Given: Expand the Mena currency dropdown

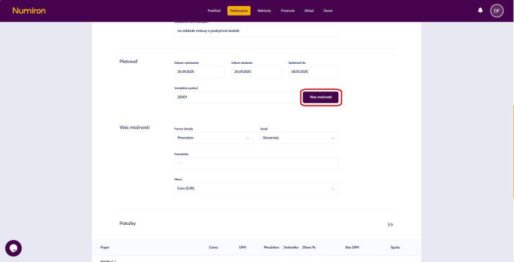Looking at the screenshot, I should pyautogui.click(x=256, y=188).
